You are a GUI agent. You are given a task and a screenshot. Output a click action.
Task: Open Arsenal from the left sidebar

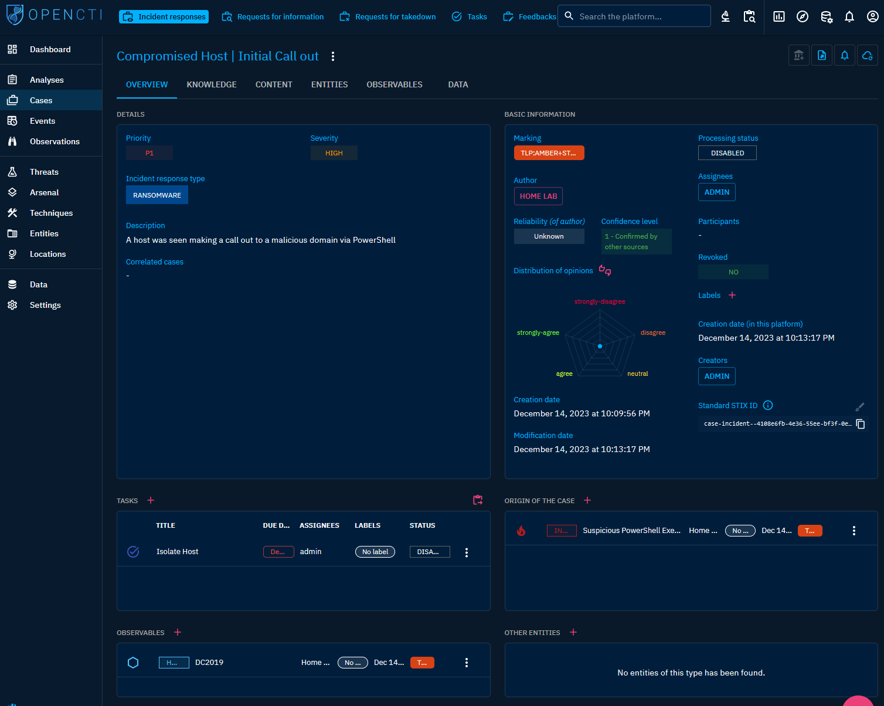[51, 192]
